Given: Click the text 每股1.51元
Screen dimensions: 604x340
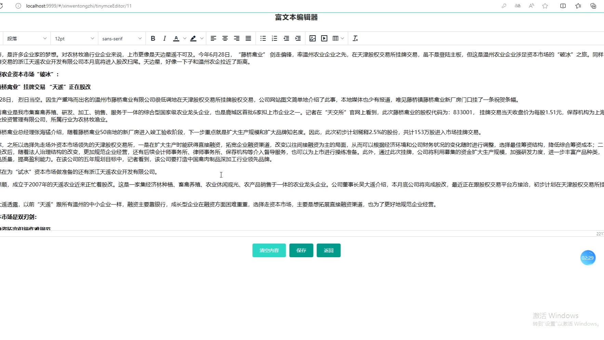Looking at the screenshot, I should coord(548,112).
